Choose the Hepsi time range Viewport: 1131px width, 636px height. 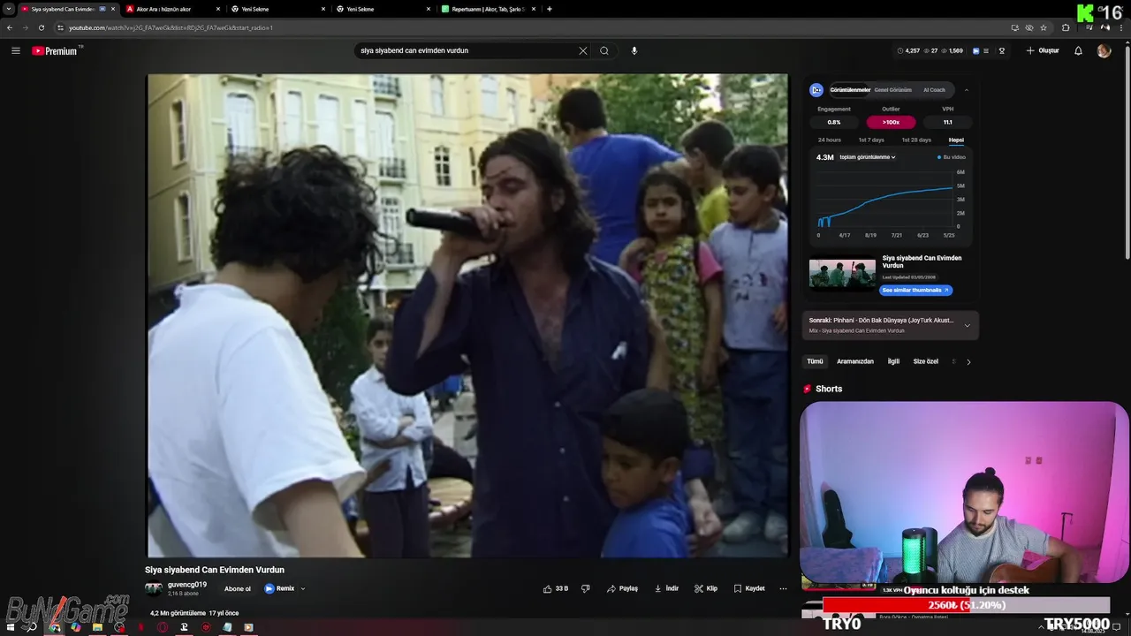pyautogui.click(x=956, y=140)
